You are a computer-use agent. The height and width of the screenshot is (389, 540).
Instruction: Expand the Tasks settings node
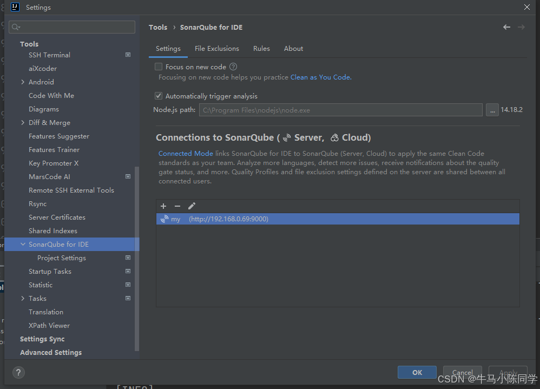tap(23, 299)
